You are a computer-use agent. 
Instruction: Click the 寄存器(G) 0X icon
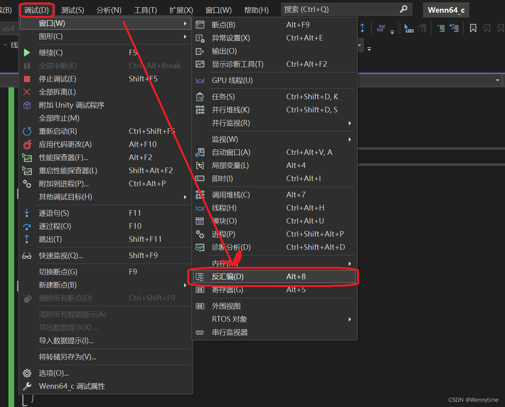tap(200, 290)
